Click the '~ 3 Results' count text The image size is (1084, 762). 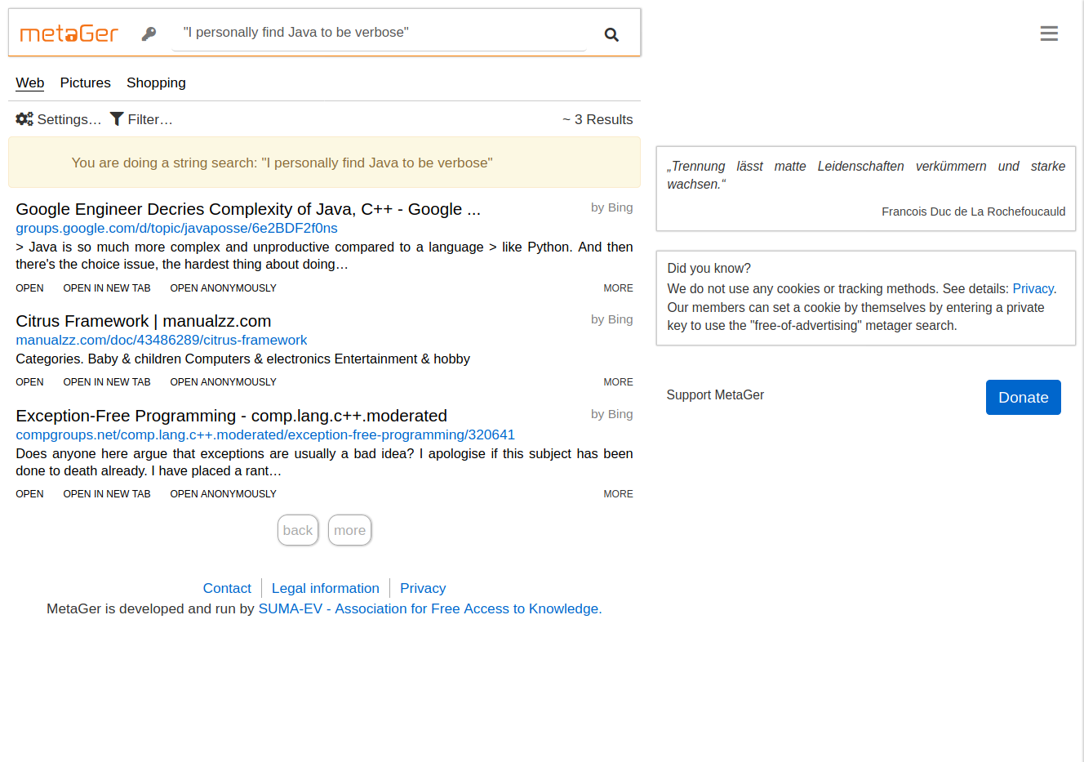[x=598, y=119]
